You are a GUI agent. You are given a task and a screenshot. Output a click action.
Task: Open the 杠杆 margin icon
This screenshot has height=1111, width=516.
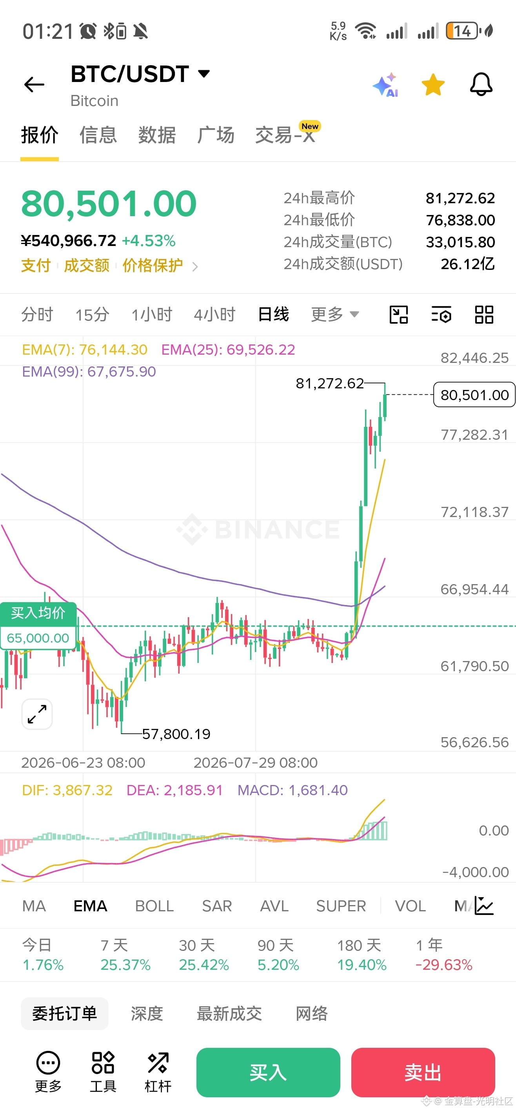[158, 1072]
